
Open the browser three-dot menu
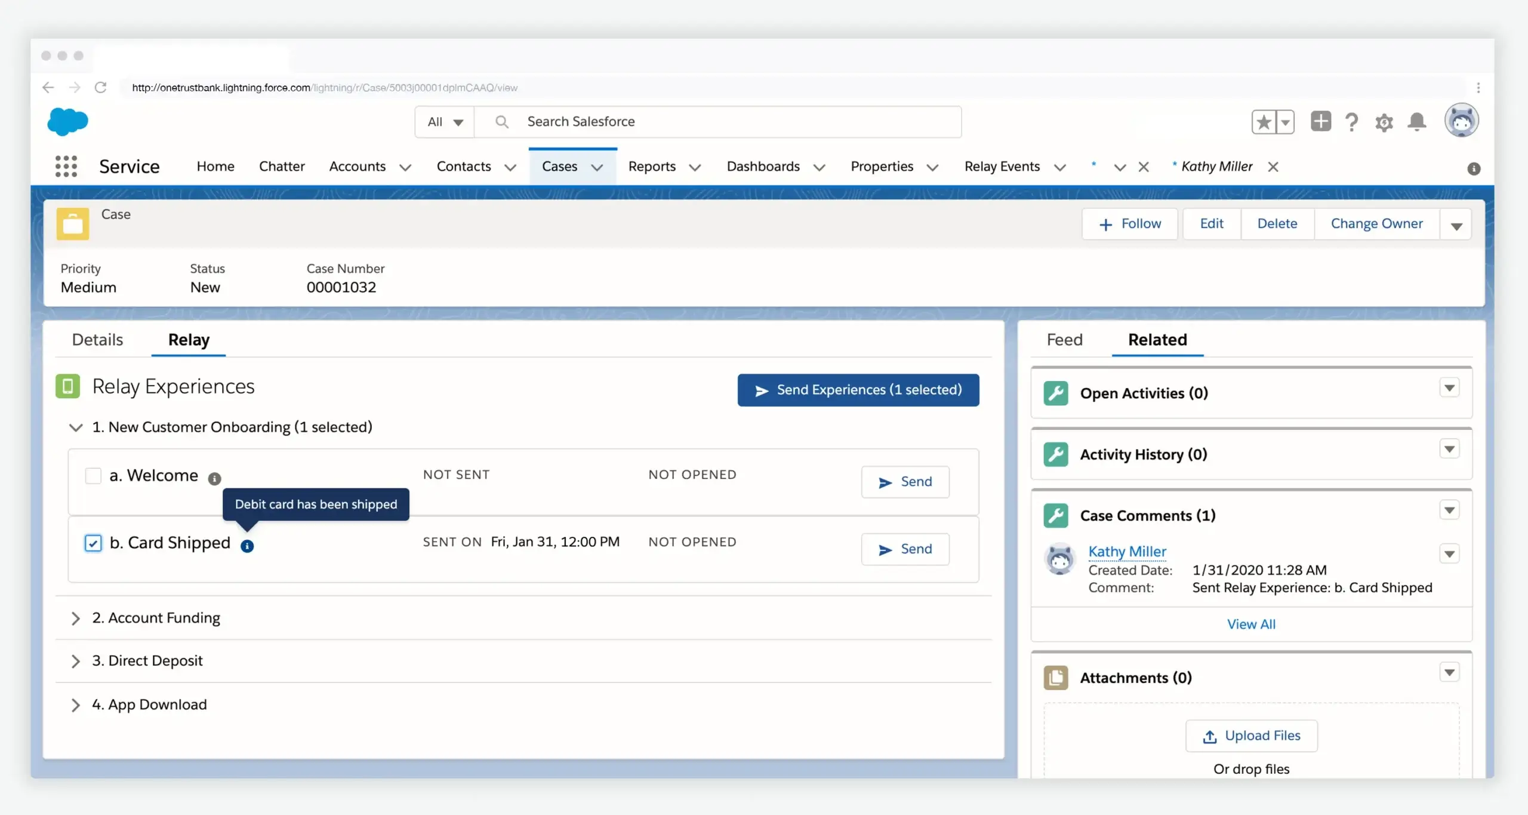coord(1478,88)
